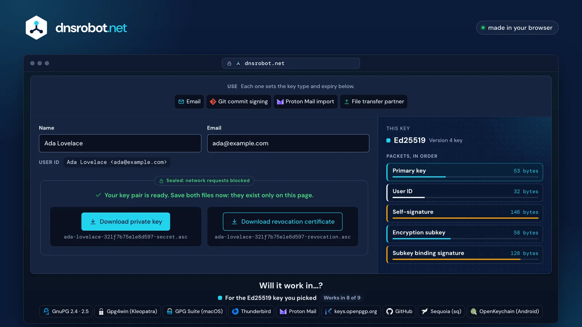
Task: Click the GnuPG 2.4 · 2.5 compatibility icon
Action: click(46, 311)
